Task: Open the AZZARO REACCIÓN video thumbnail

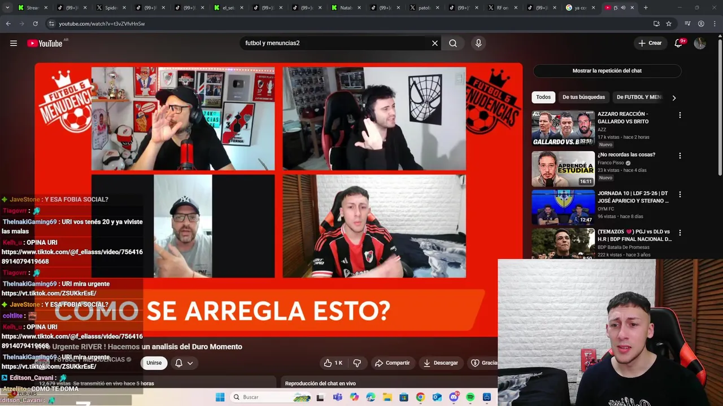Action: 563,128
